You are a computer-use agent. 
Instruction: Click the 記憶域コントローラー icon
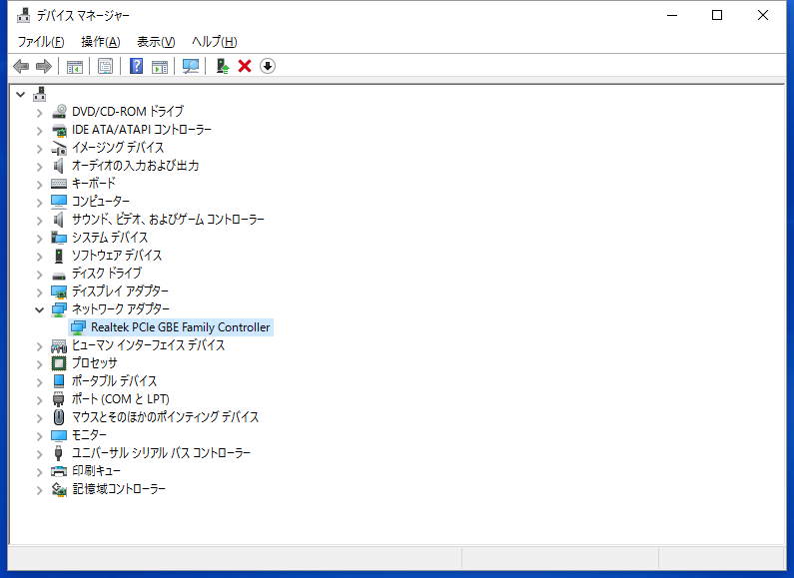click(59, 489)
